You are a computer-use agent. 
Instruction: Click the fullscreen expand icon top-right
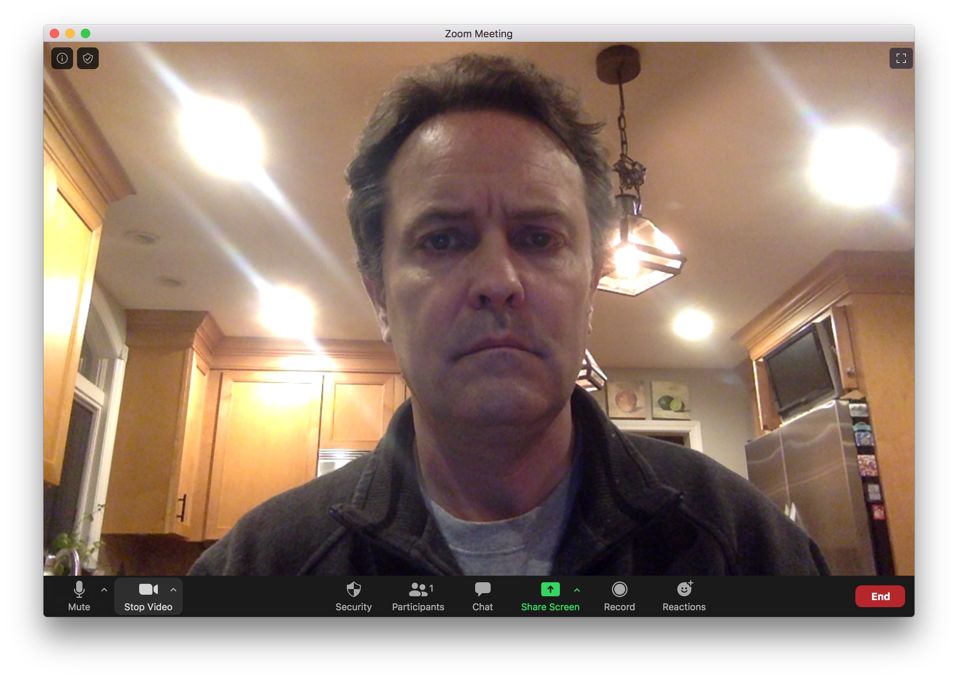point(901,59)
